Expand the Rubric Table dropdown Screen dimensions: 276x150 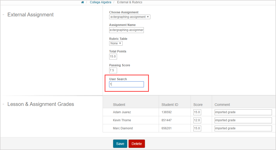116,43
